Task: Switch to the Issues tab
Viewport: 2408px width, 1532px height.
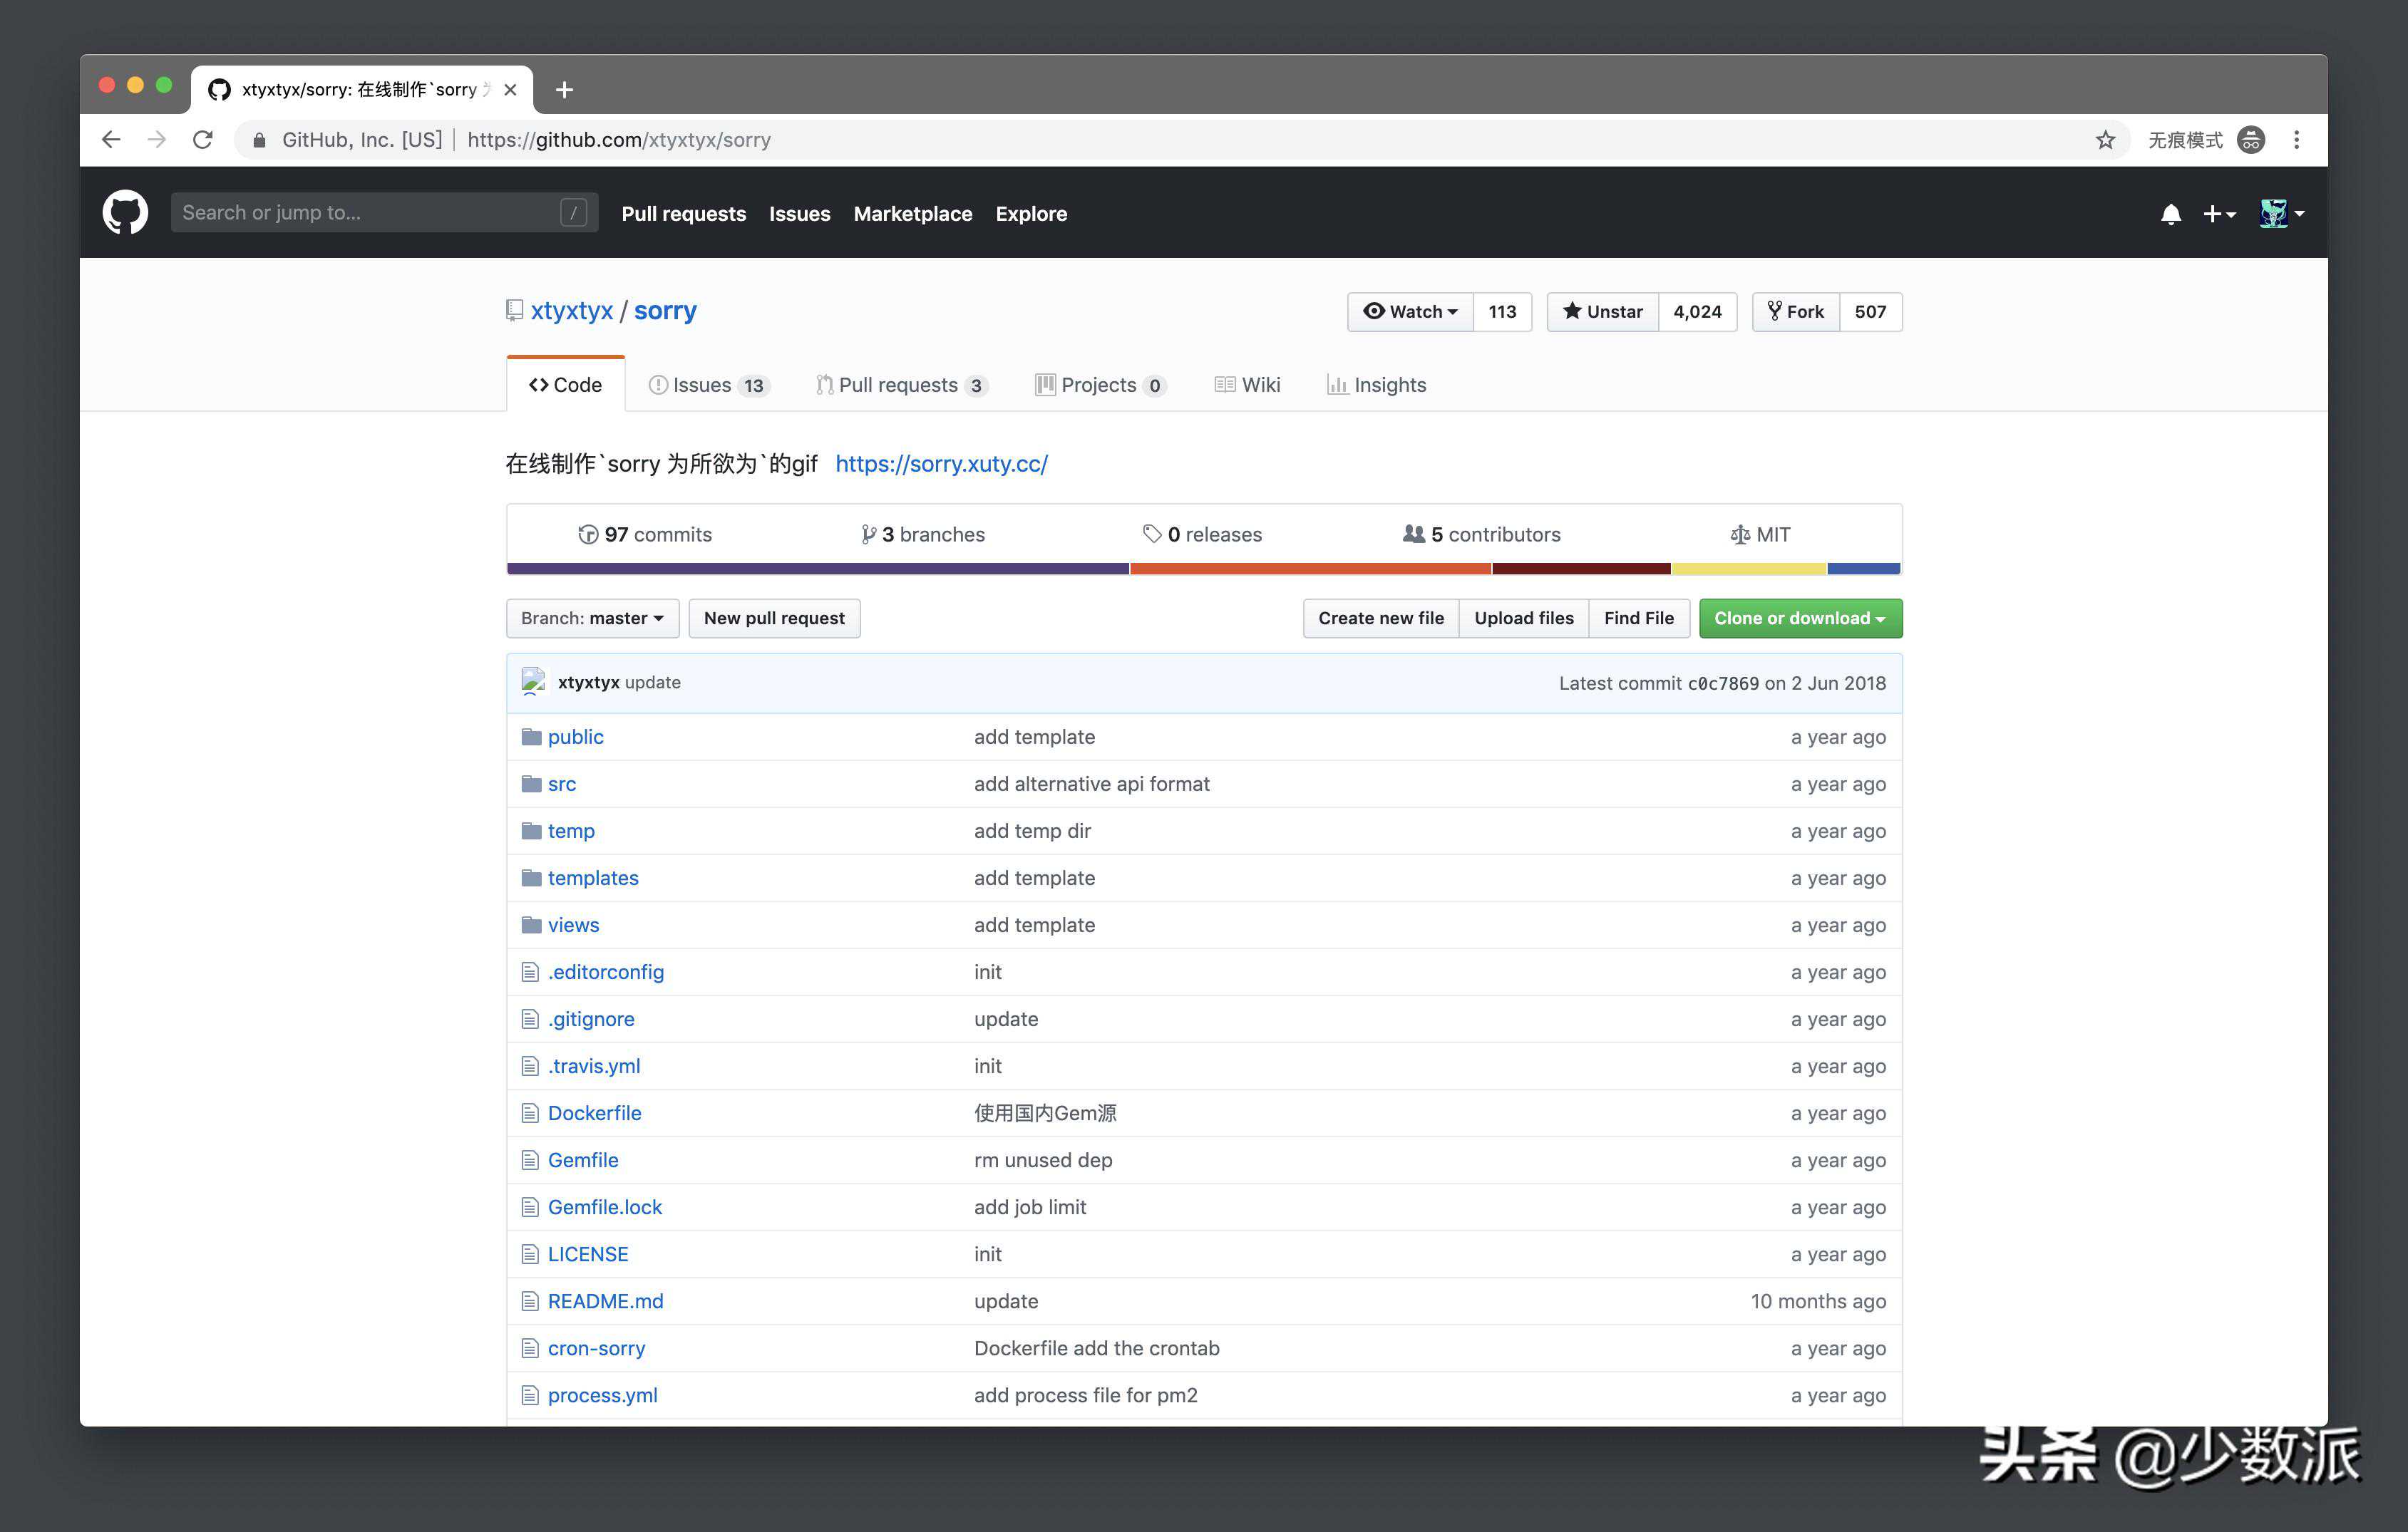Action: (x=708, y=385)
